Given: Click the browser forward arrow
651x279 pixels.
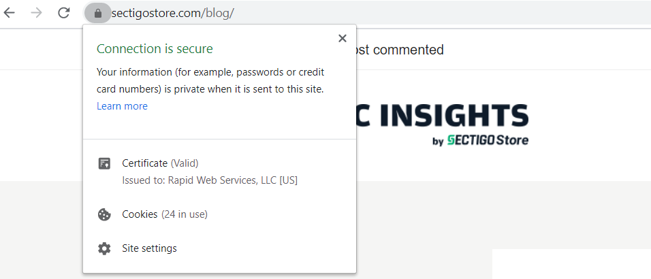Looking at the screenshot, I should (x=37, y=13).
